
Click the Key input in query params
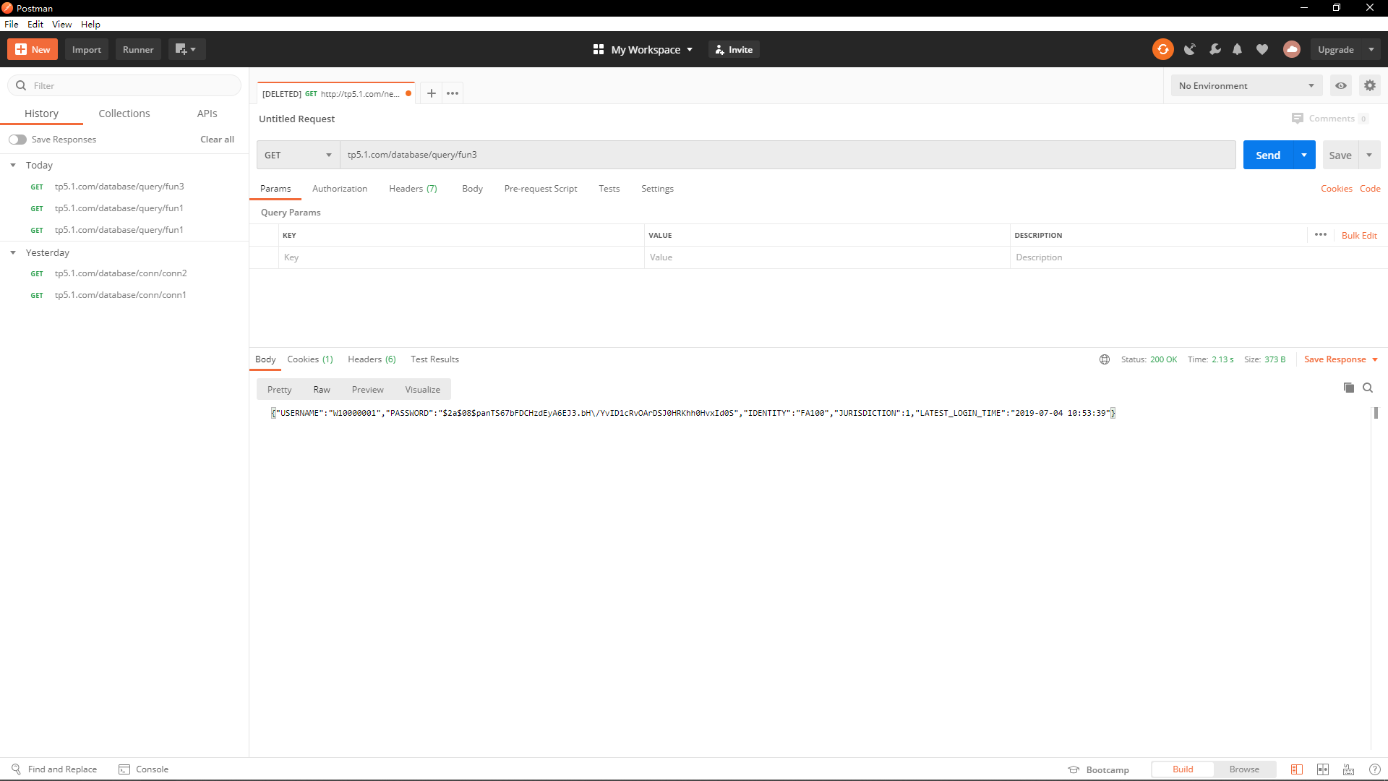pyautogui.click(x=461, y=257)
